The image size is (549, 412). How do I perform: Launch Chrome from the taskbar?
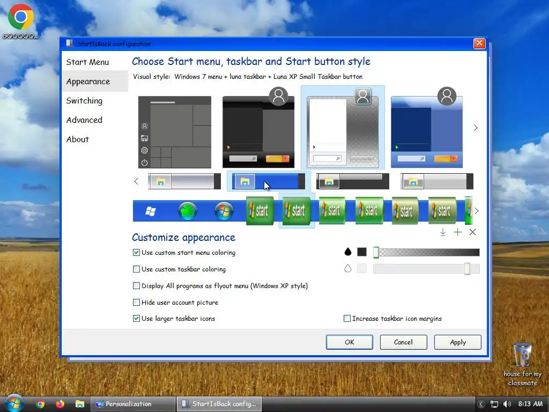pyautogui.click(x=41, y=404)
